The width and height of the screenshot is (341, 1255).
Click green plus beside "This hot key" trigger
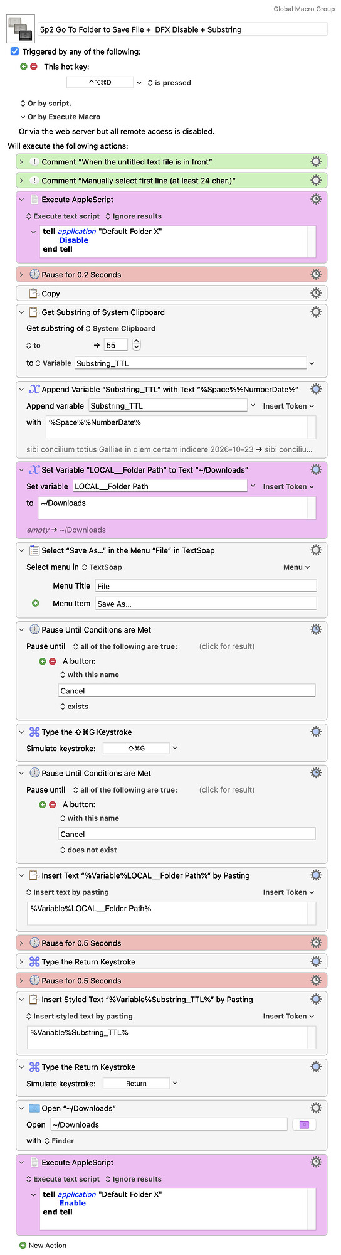[24, 67]
